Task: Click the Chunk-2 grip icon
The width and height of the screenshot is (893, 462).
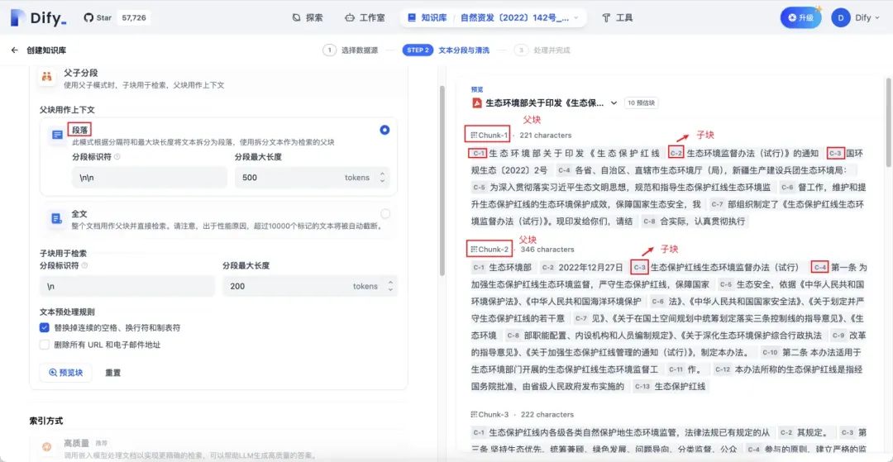Action: point(474,250)
